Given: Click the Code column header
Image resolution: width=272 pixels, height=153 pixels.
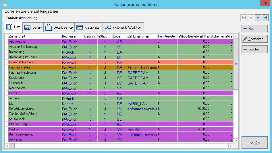Looking at the screenshot, I should click(x=119, y=36).
